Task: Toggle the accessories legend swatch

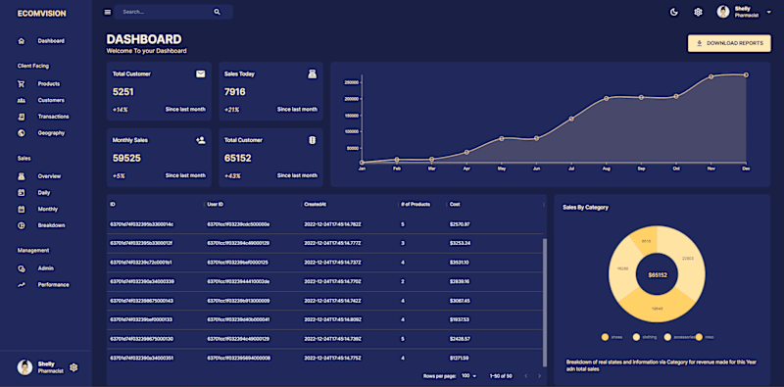Action: point(667,337)
